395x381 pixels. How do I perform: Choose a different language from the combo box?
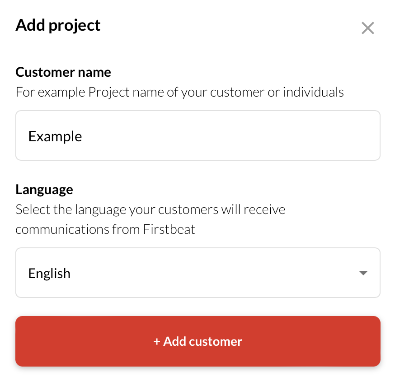[x=197, y=273]
